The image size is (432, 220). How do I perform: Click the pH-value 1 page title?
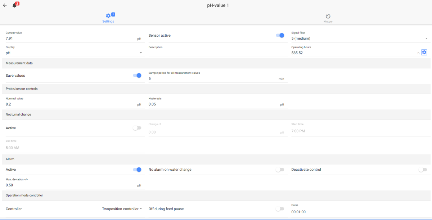tap(218, 5)
